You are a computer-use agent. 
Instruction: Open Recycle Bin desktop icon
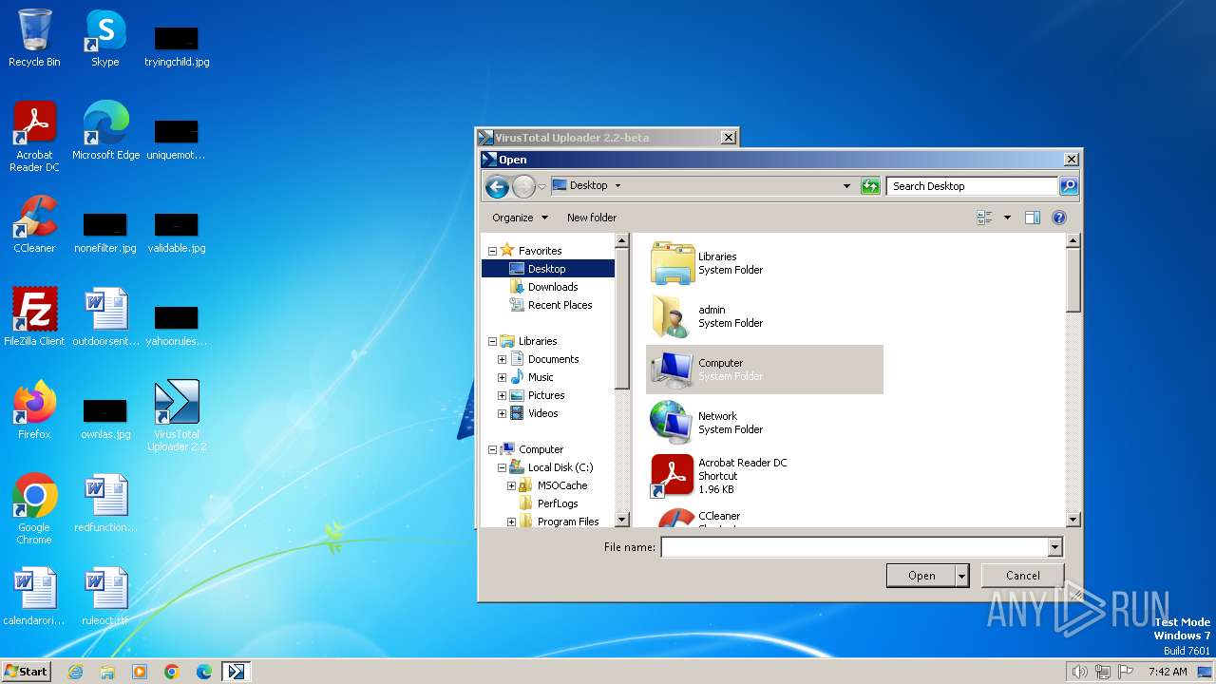pyautogui.click(x=34, y=38)
